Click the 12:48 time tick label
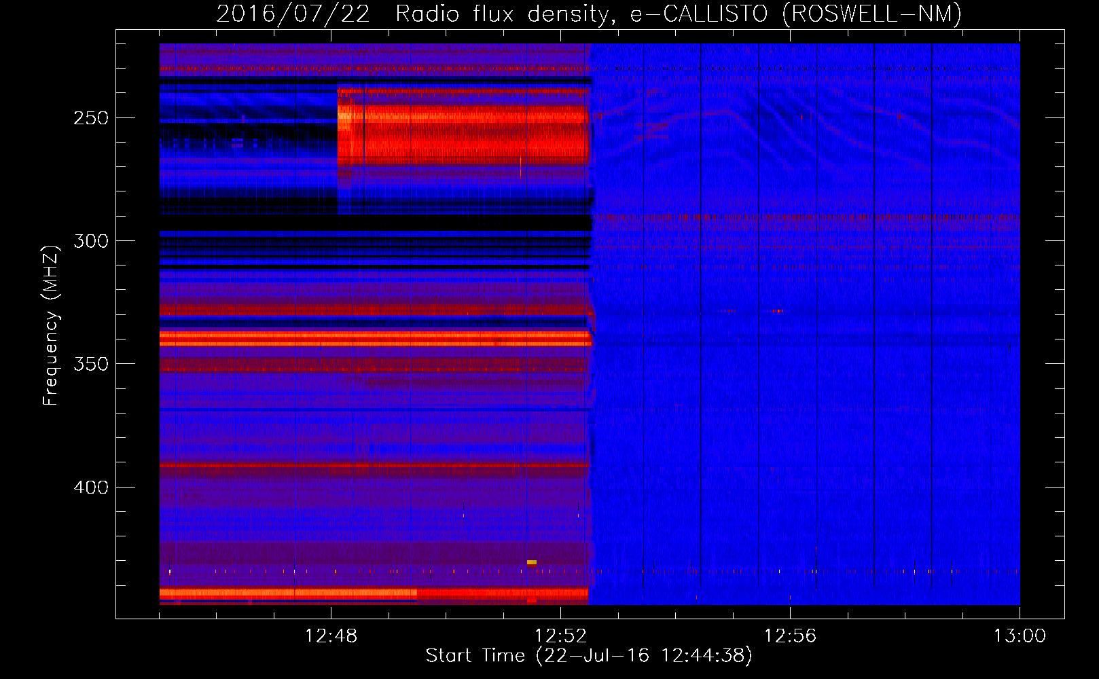1099x679 pixels. click(331, 636)
